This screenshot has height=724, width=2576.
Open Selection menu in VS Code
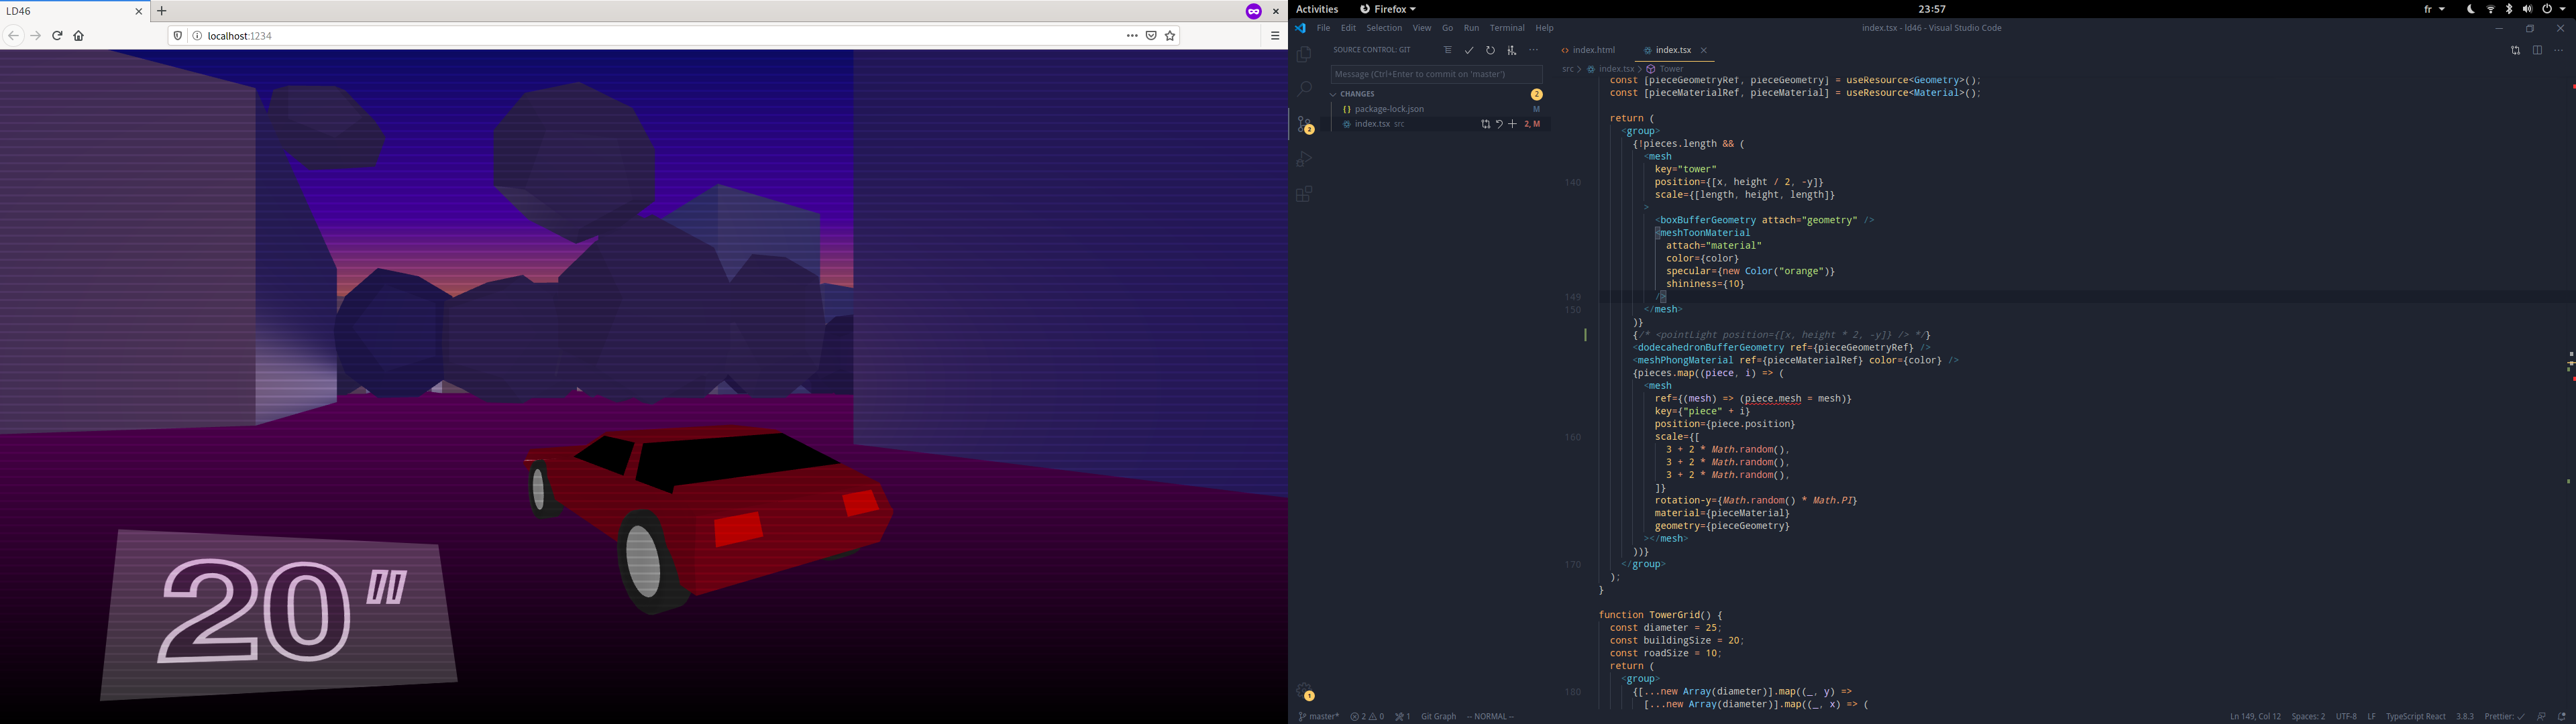coord(1384,28)
